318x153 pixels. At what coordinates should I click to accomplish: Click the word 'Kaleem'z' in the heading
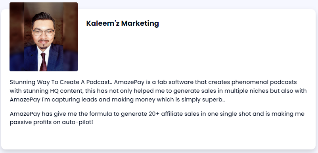[103, 23]
